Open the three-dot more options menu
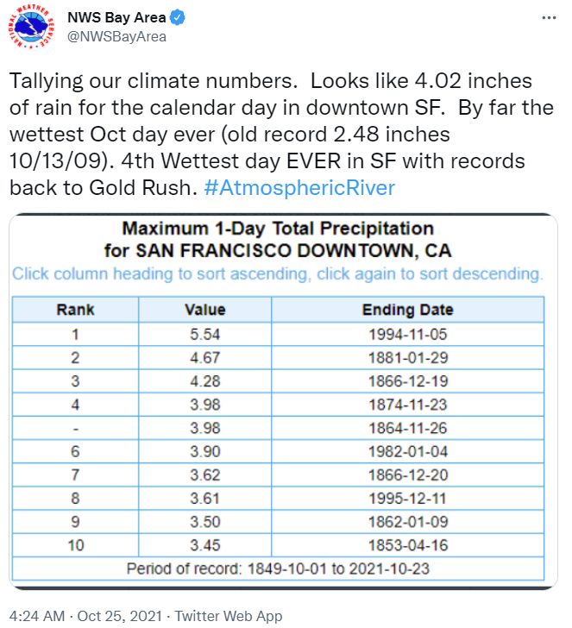 click(x=549, y=17)
